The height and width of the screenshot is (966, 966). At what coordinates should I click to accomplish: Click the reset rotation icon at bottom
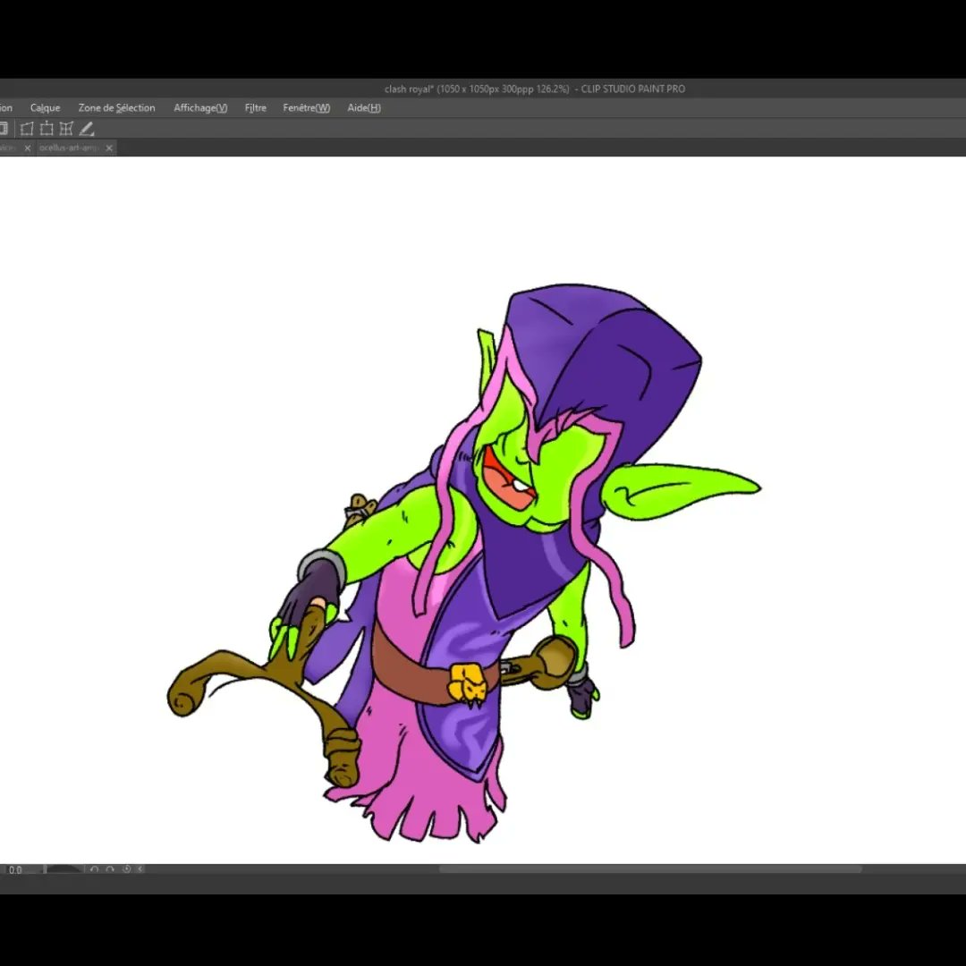pos(126,869)
